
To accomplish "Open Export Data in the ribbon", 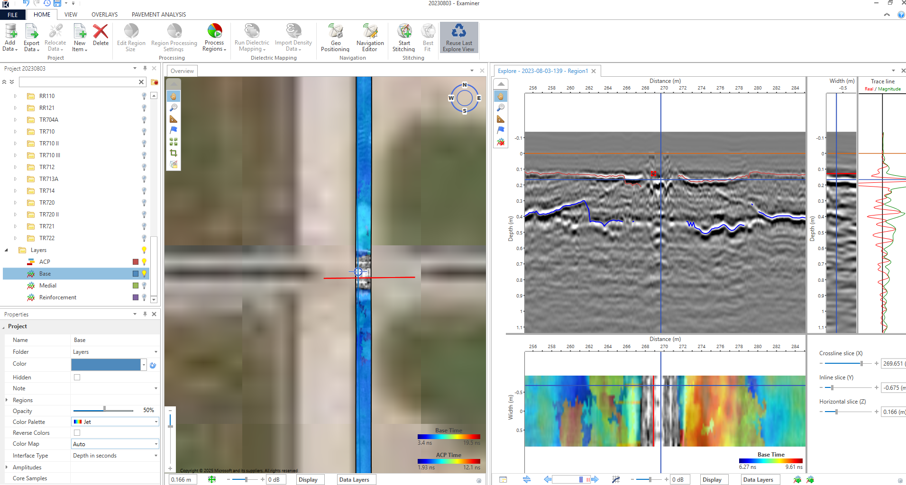I will 31,37.
